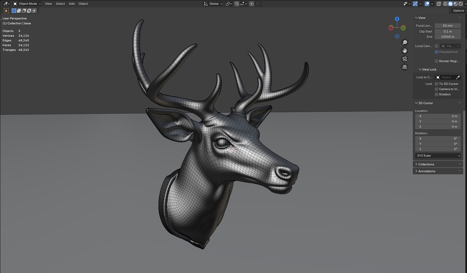Open the Select menu

click(x=60, y=4)
